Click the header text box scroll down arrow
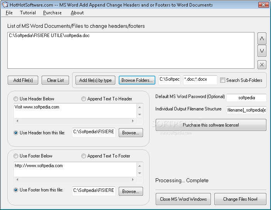Screen dimensions: 271x210 coord(140,114)
